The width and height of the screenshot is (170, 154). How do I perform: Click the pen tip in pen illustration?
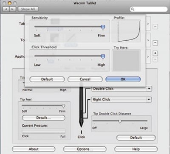coord(81,124)
